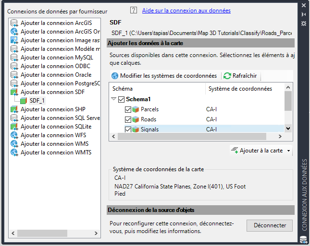Screen dimensions: 310x246
Task: Click the Déconnecter button
Action: tap(270, 225)
